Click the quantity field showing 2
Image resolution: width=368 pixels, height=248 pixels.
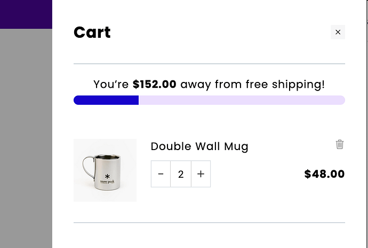[x=181, y=174]
